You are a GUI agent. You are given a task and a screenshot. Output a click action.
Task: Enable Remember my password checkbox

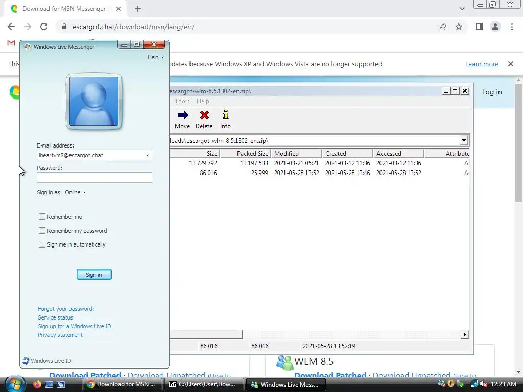42,230
